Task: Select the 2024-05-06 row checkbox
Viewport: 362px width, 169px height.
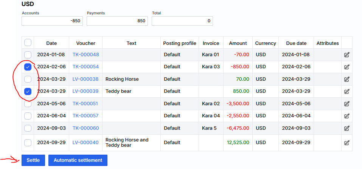Action: pyautogui.click(x=28, y=104)
